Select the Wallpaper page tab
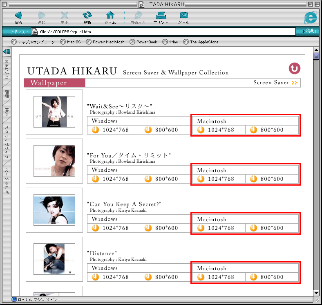This screenshot has height=305, width=322. (54, 83)
